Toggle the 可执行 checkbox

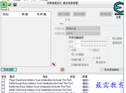point(90,50)
